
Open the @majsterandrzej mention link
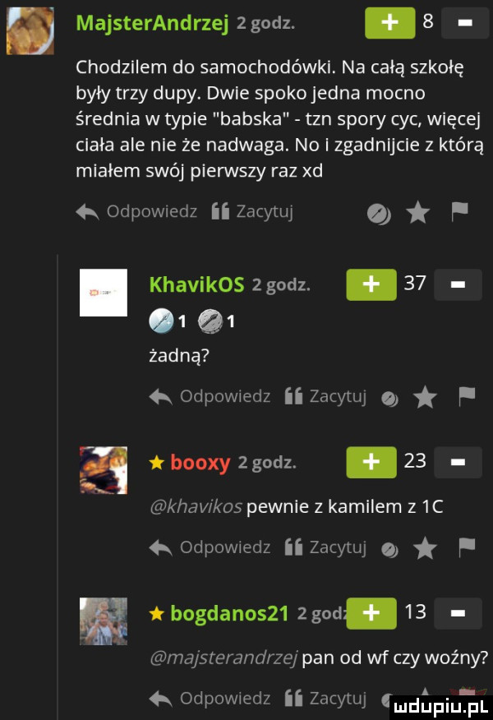(224, 658)
